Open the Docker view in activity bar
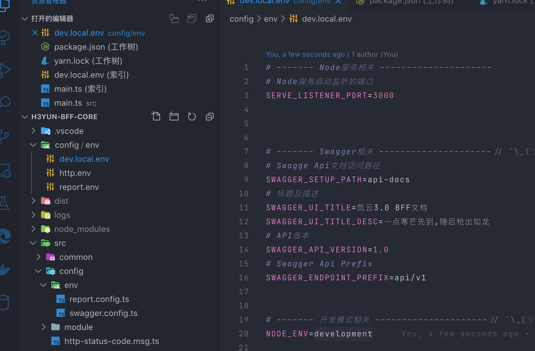This screenshot has height=351, width=535. click(x=5, y=270)
